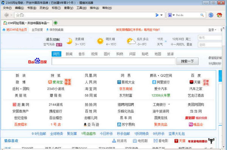Viewport: 227px width, 150px height.
Task: Click the moon weather icon
Action: [70, 41]
